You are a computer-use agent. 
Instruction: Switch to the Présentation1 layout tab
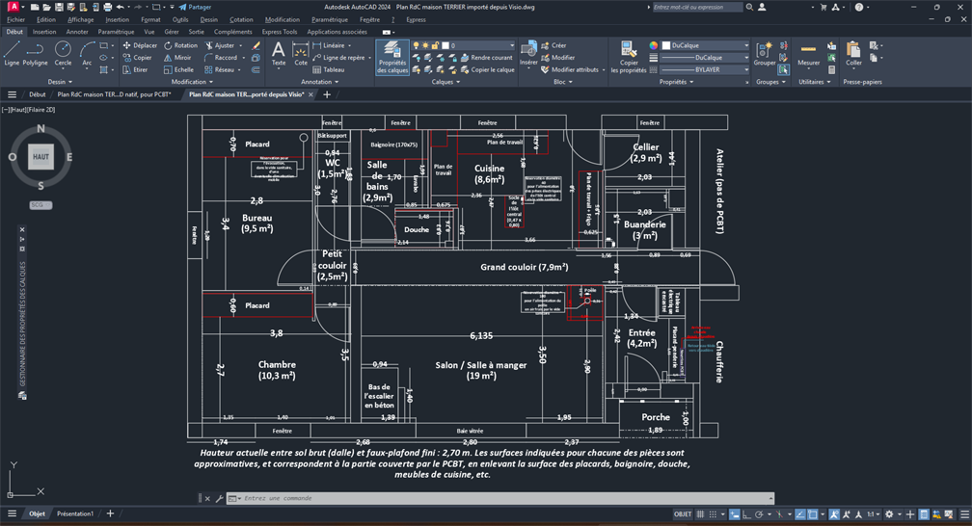[x=75, y=513]
